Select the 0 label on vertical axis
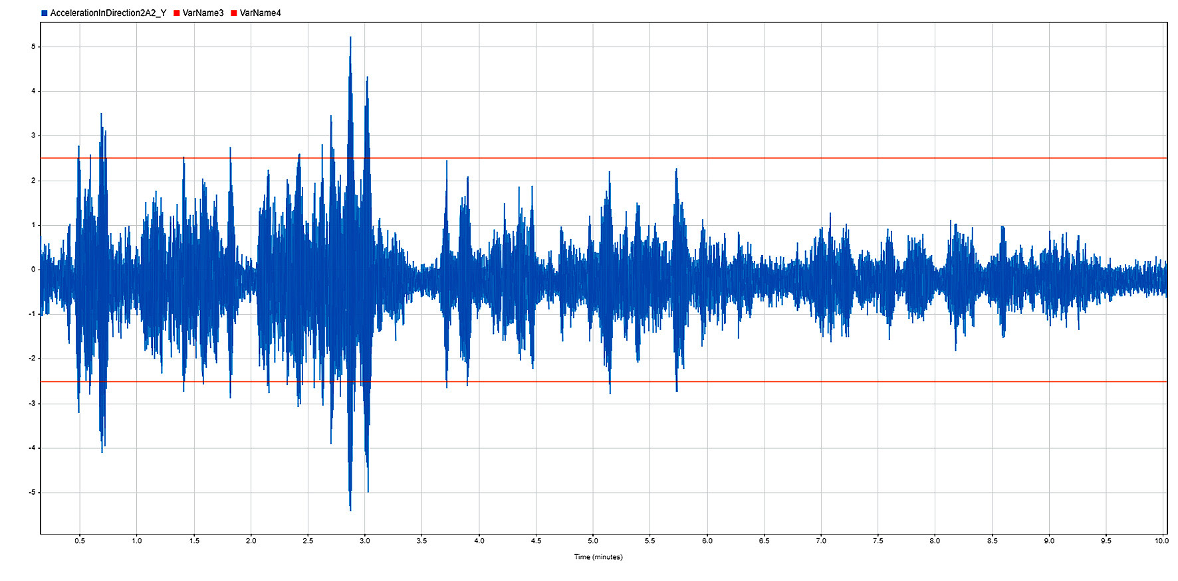The height and width of the screenshot is (581, 1178). 33,270
